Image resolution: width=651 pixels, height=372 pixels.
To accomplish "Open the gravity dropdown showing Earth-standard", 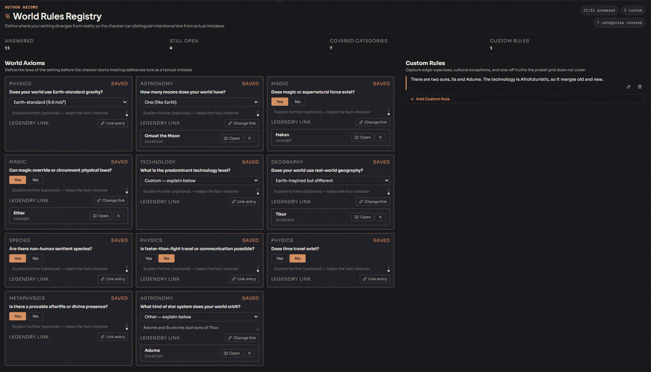I will click(68, 102).
